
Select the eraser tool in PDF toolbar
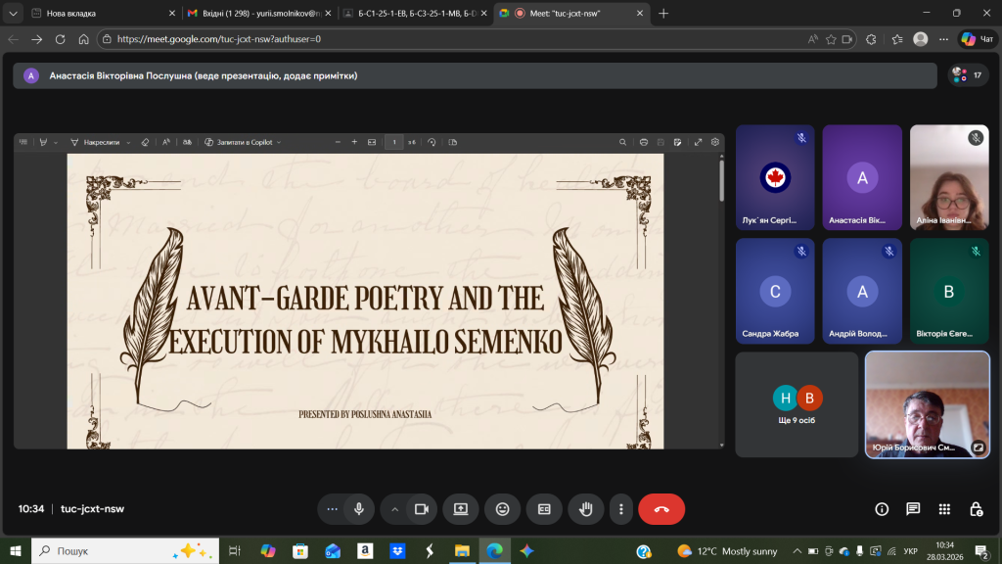coord(145,142)
